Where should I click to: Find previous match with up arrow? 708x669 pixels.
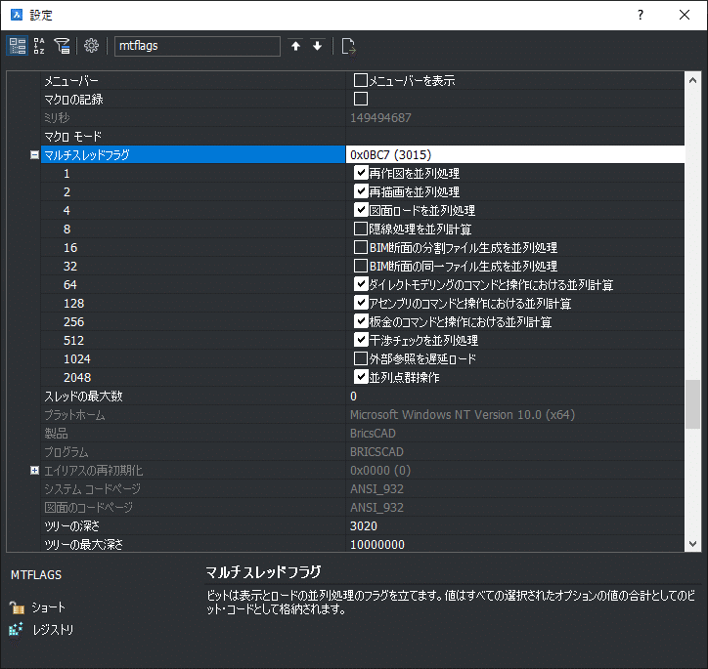click(x=295, y=46)
